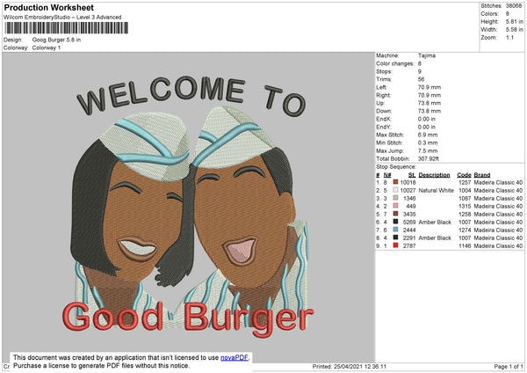The width and height of the screenshot is (527, 373).
Task: Click the 'Description' column header
Action: 434,175
